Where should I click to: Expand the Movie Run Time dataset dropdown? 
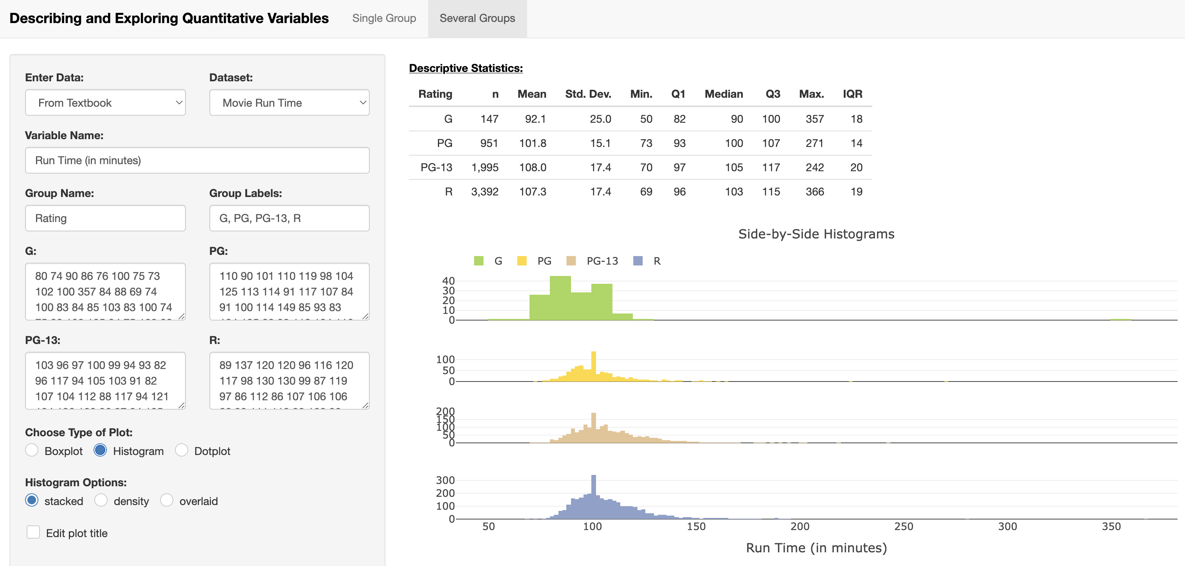coord(289,102)
